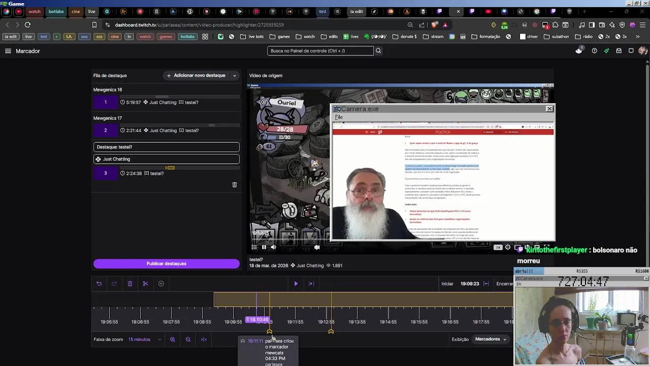Open user avatar menu in header
The width and height of the screenshot is (650, 366).
(x=643, y=51)
